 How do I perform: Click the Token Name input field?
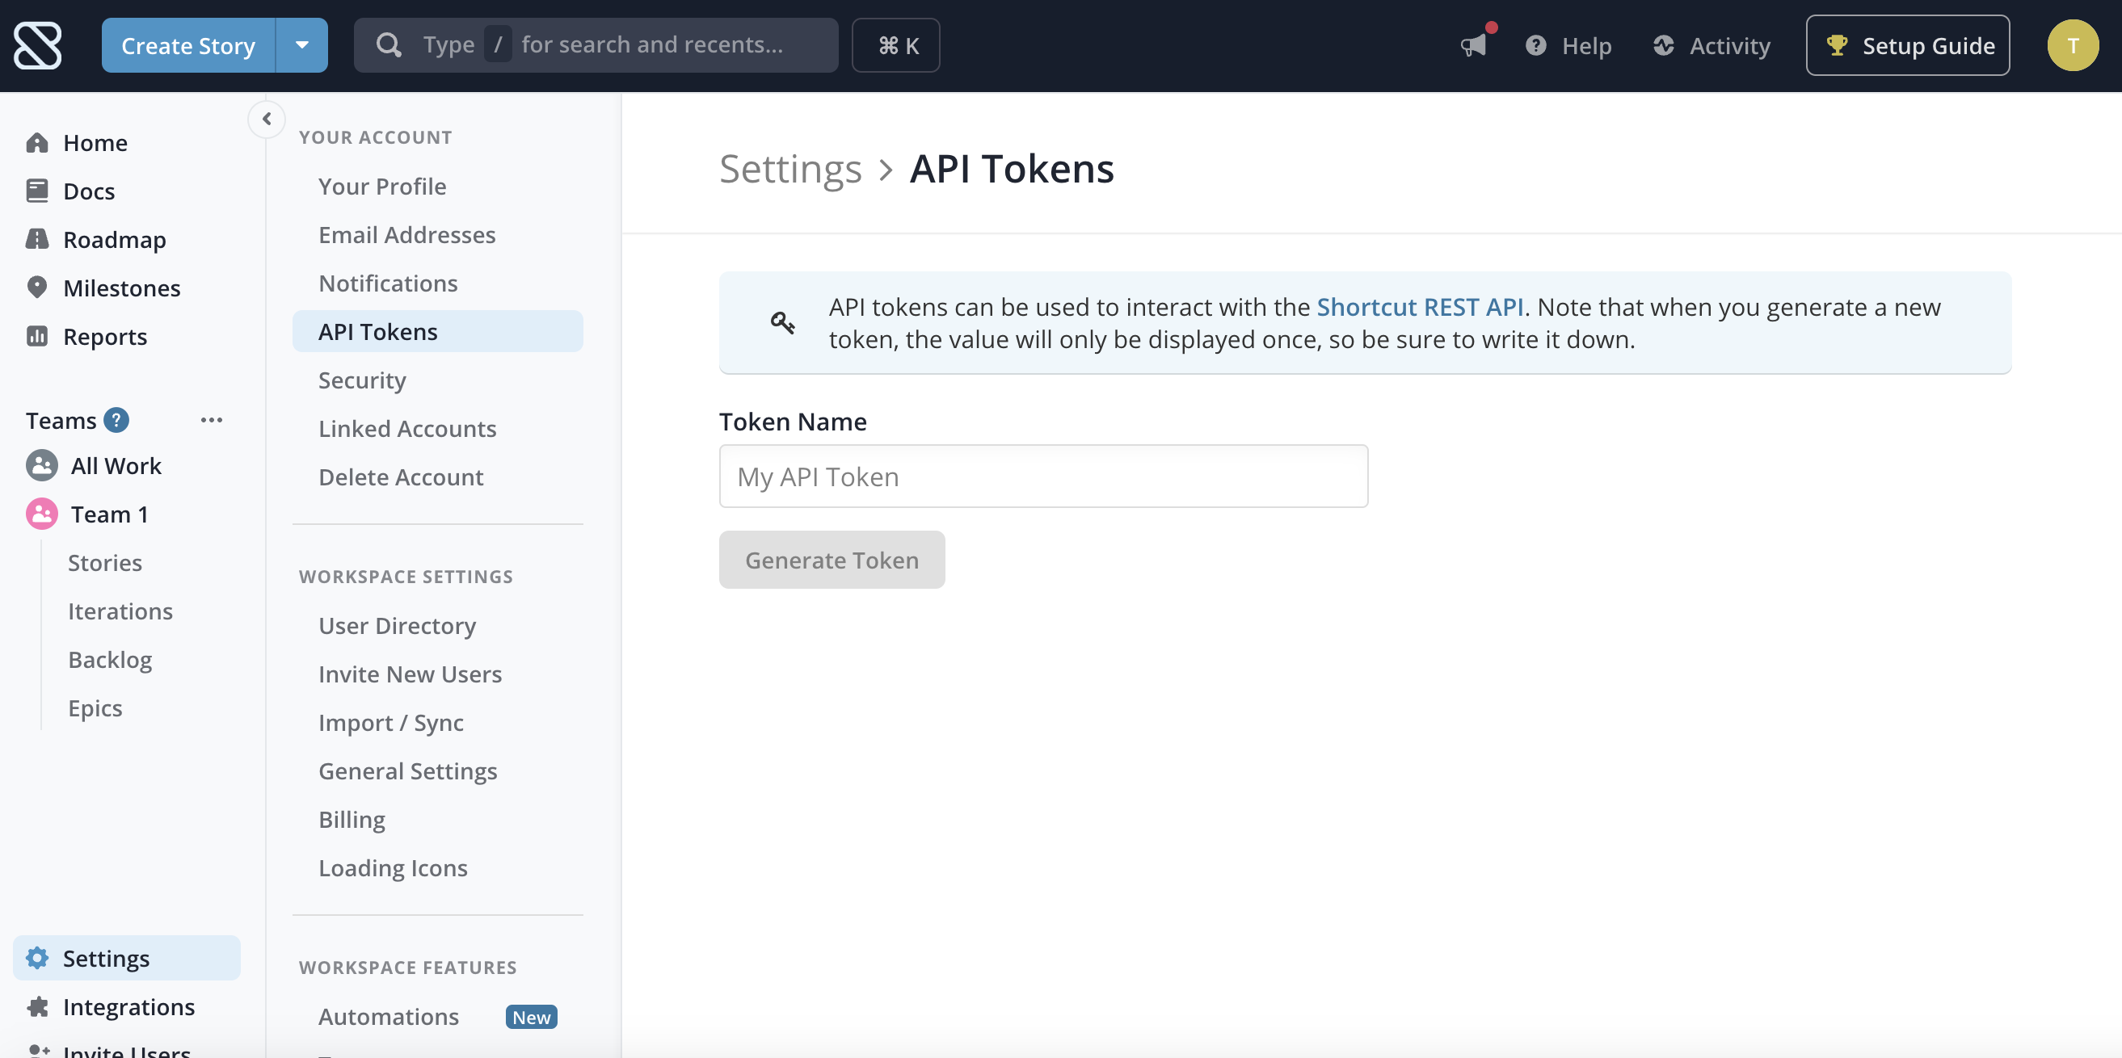tap(1043, 477)
